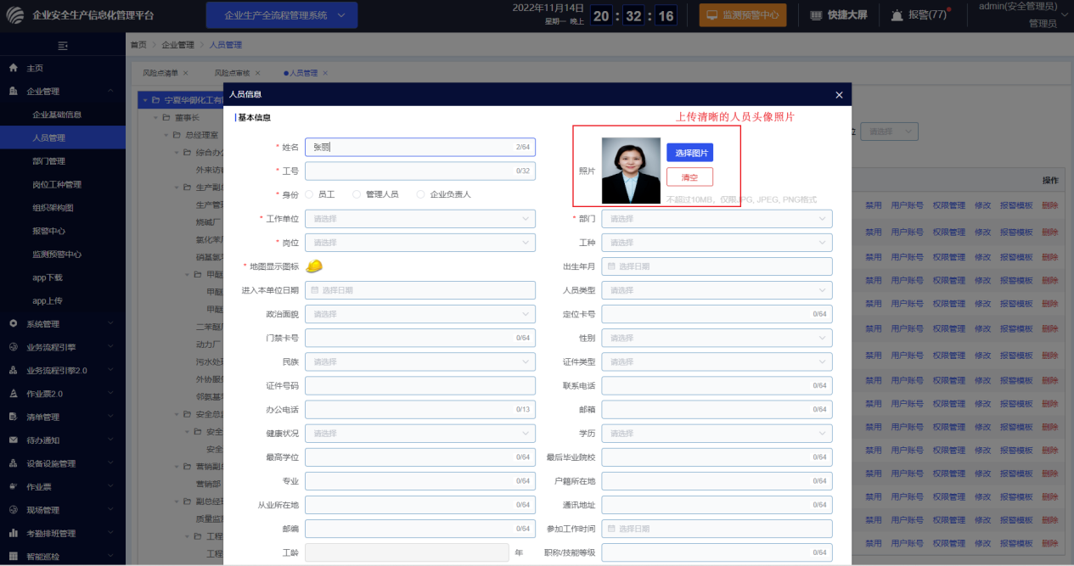Collapse the 企业管理 sidebar menu
Viewport: 1074px width, 566px height.
(x=63, y=91)
